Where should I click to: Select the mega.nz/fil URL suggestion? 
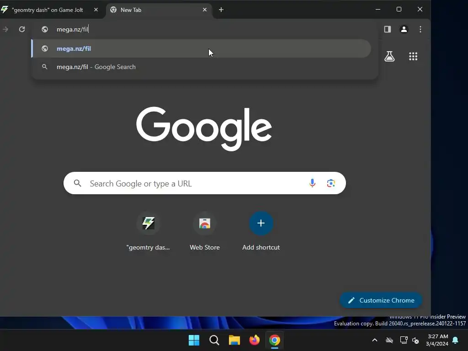202,48
